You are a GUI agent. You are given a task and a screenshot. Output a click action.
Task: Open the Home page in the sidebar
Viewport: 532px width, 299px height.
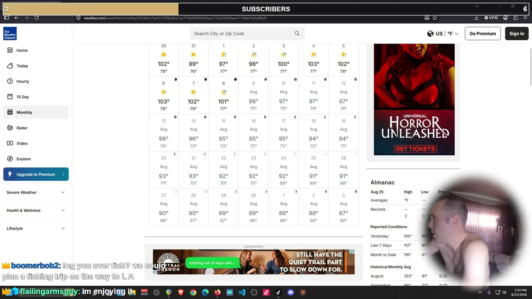[36, 50]
